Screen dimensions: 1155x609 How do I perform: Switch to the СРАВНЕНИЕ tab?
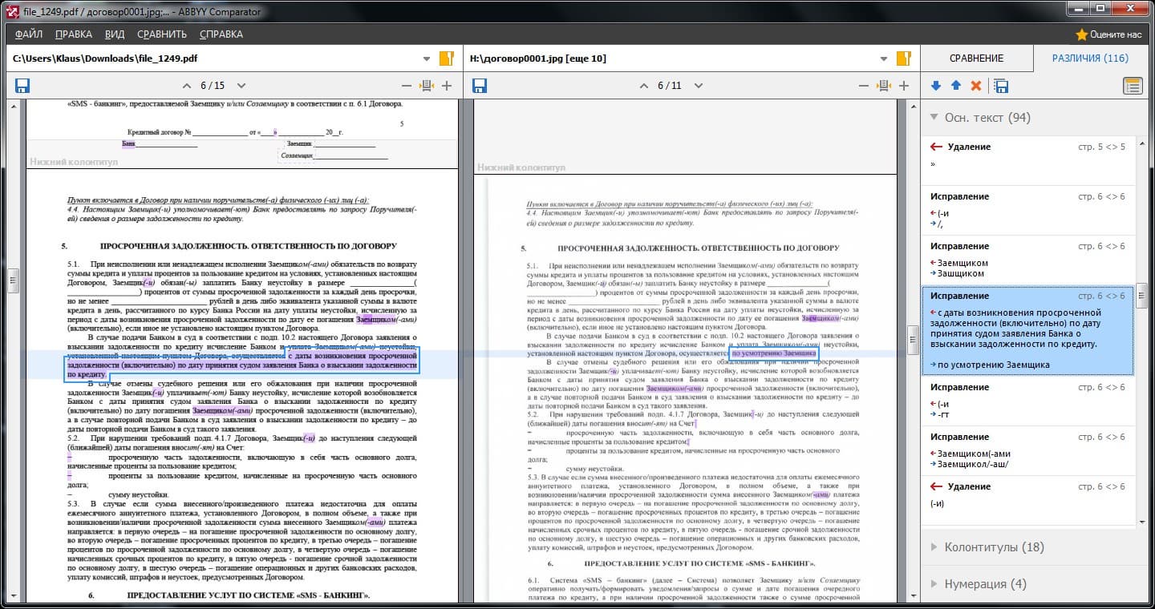click(x=976, y=58)
